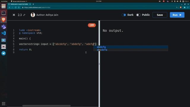190x107 pixels.
Task: Click the CPP language badge
Action: [92, 25]
